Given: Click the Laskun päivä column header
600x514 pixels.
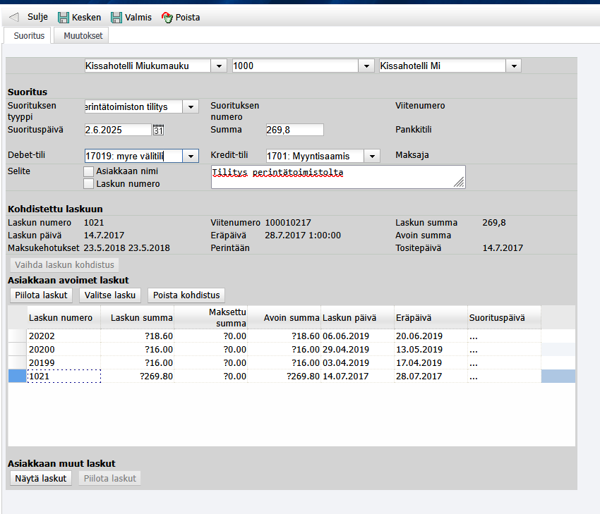Looking at the screenshot, I should pyautogui.click(x=358, y=317).
